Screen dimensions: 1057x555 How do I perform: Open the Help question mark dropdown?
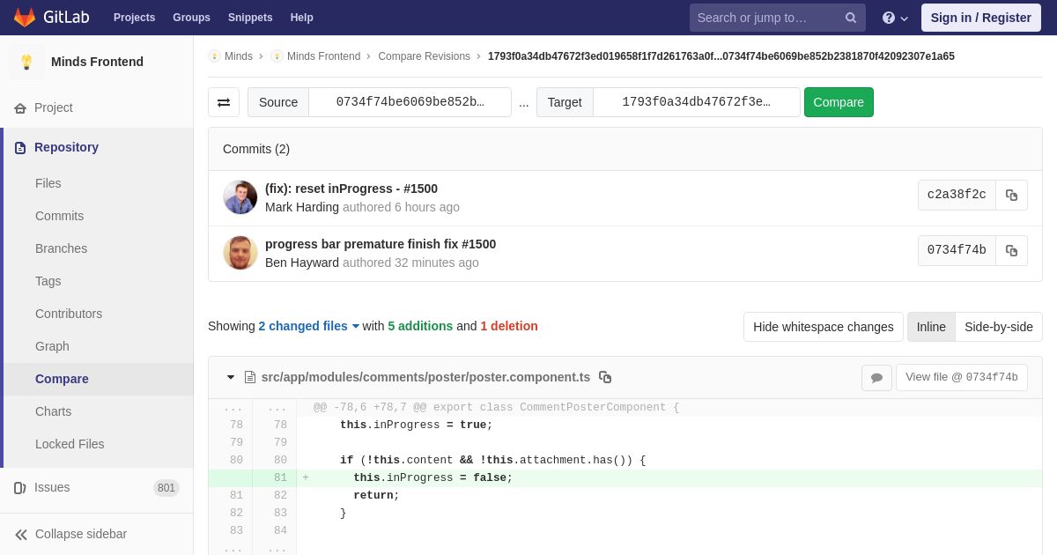(895, 18)
